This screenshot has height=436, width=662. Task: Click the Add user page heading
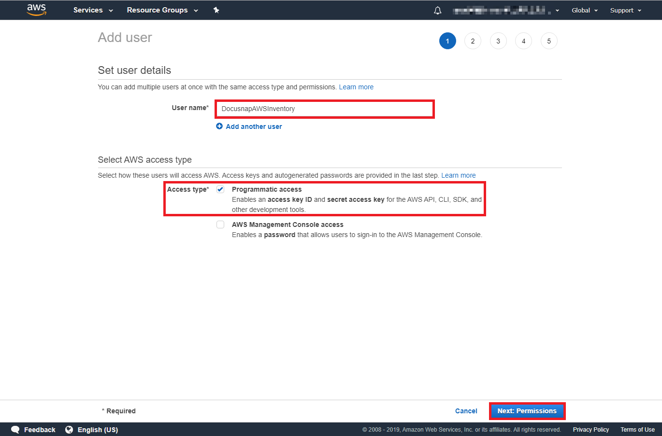coord(125,38)
